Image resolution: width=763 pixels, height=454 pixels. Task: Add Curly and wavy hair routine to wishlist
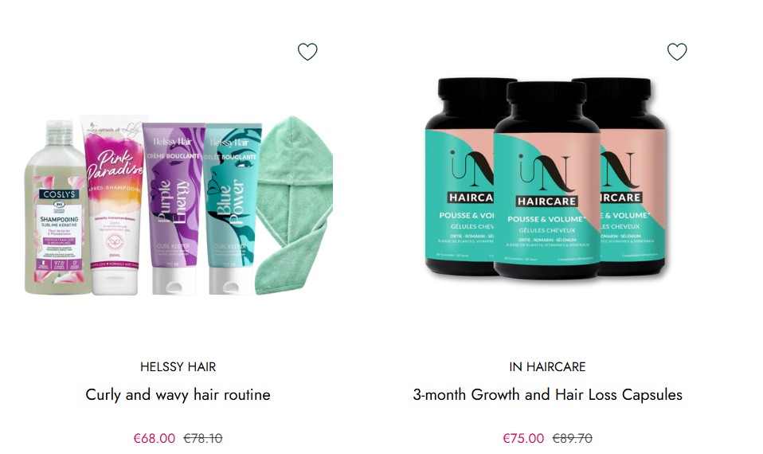coord(307,52)
